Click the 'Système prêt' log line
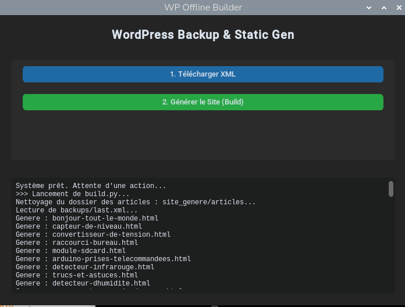The image size is (405, 307). (91, 186)
